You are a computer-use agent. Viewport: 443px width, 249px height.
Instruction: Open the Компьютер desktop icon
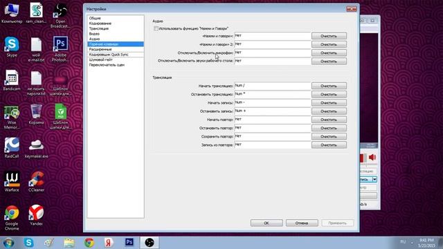click(12, 14)
